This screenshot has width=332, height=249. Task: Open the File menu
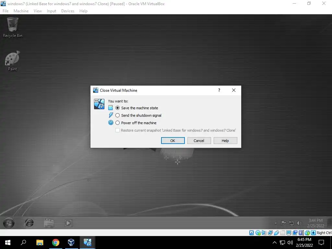(x=6, y=11)
